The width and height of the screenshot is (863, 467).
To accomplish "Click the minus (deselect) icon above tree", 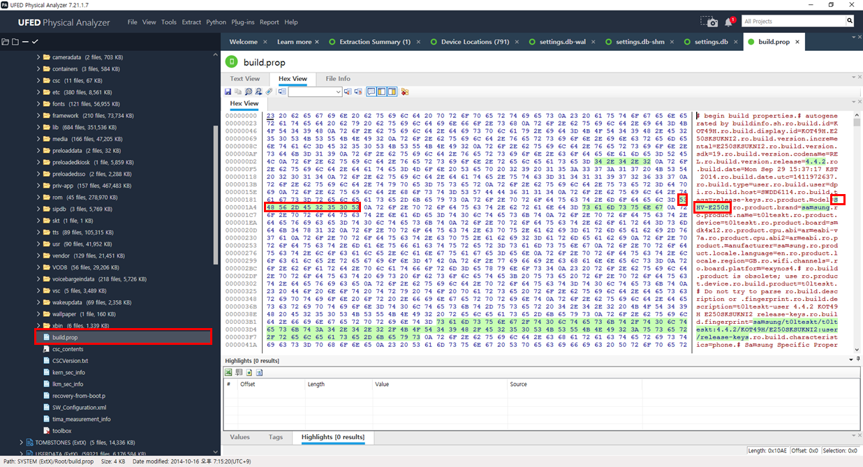I will 25,42.
